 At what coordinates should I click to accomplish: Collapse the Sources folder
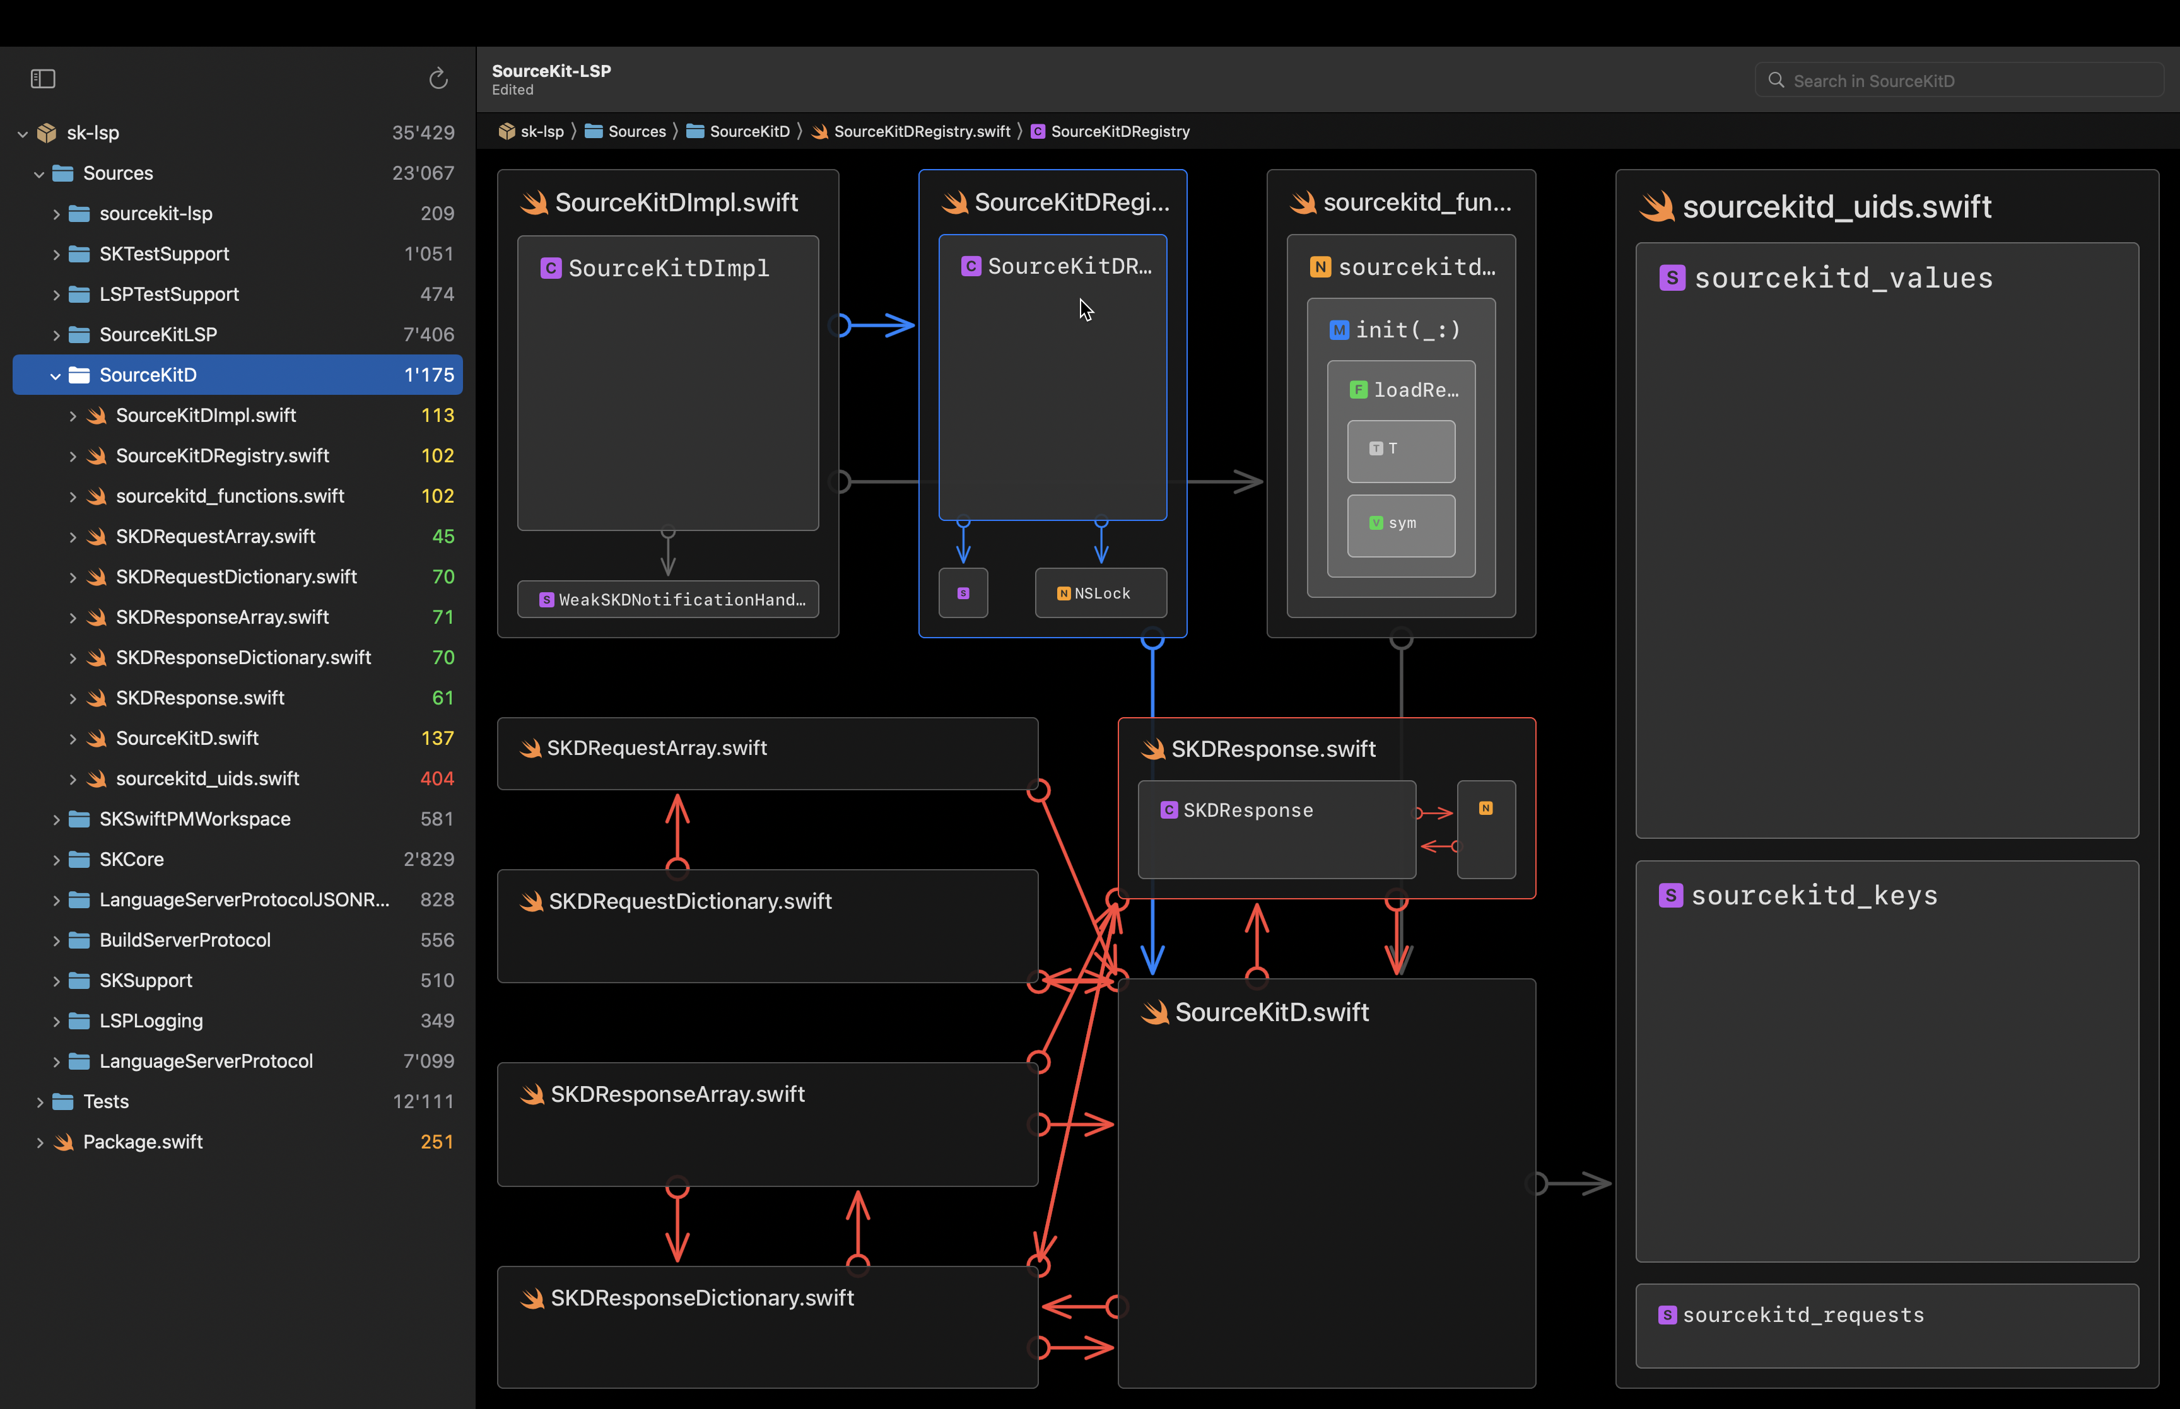tap(39, 174)
